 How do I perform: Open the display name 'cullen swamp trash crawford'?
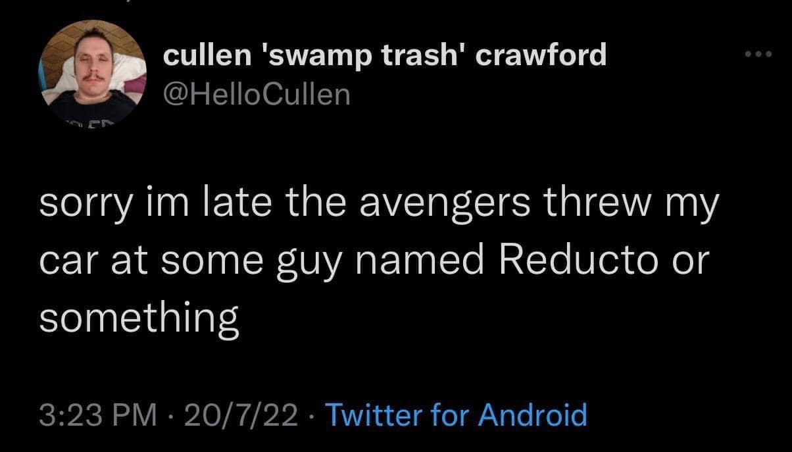click(x=384, y=56)
